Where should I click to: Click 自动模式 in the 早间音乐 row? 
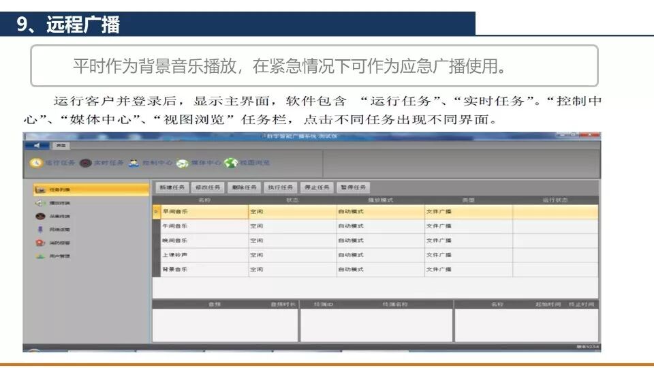click(x=352, y=212)
